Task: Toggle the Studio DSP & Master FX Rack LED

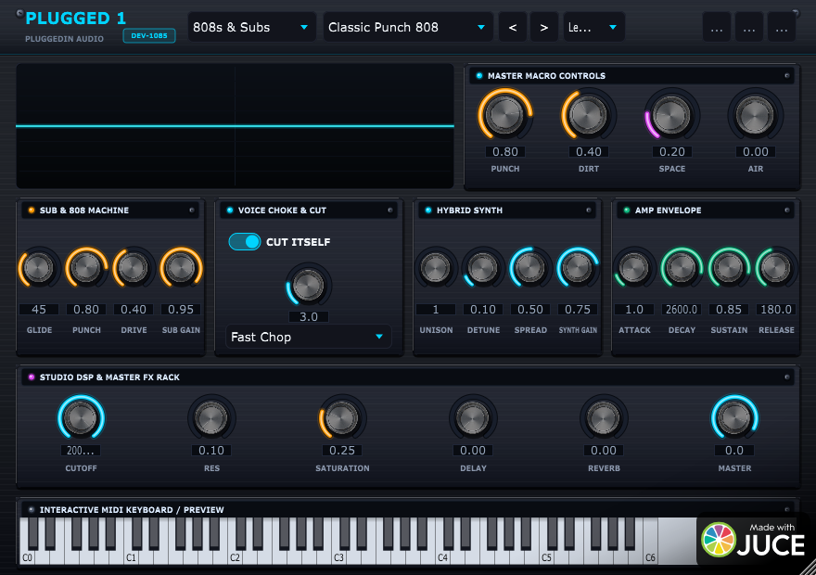Action: (32, 377)
